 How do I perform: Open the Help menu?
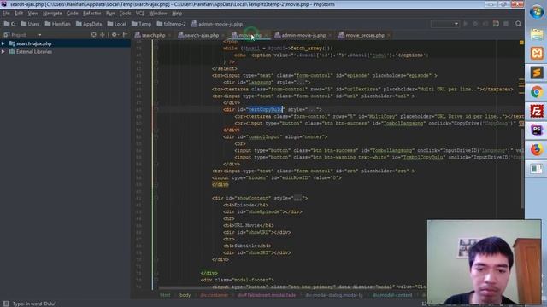point(177,14)
